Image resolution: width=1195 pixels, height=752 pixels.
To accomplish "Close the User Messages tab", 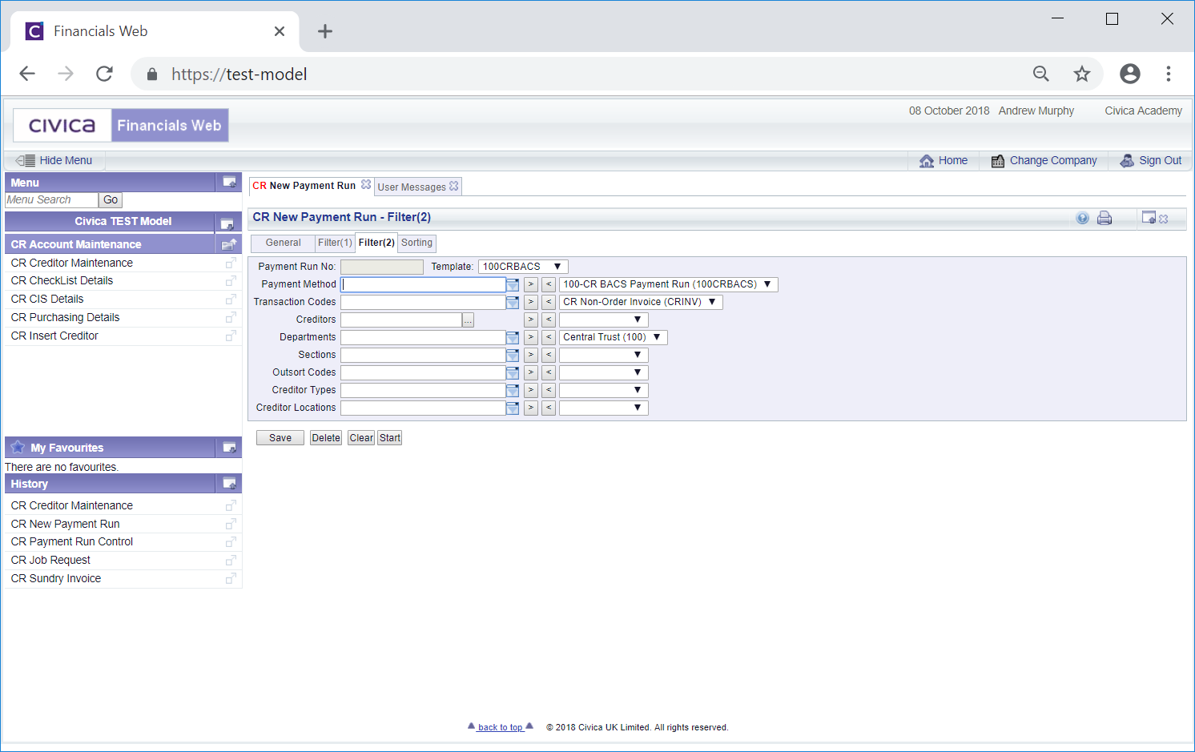I will coord(454,186).
